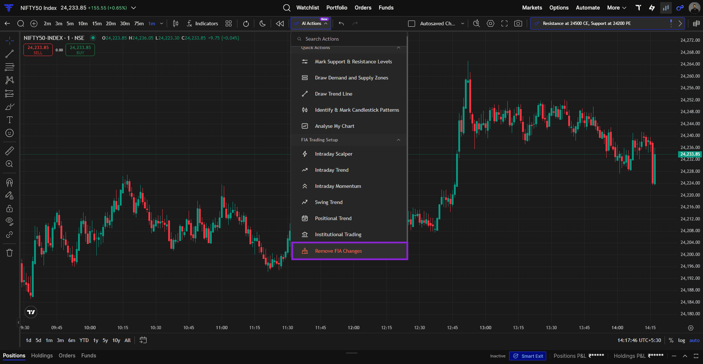Choose the Intraday Scalper setup
Screen dimensions: 703x364
(x=349, y=154)
